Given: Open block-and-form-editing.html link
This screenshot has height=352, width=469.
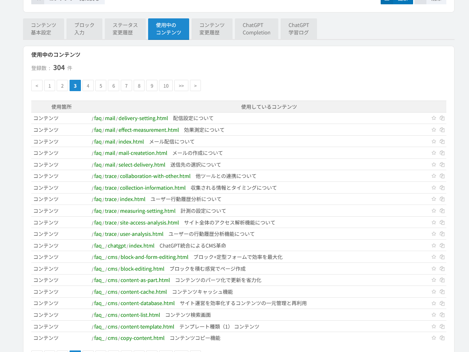Looking at the screenshot, I should tap(154, 257).
